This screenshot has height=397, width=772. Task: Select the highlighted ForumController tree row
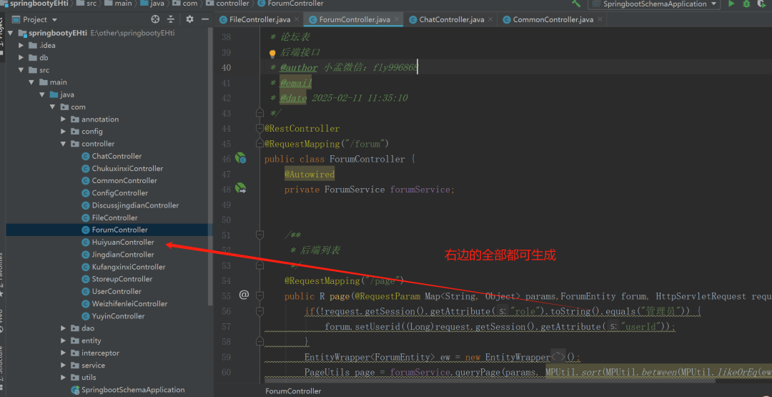[109, 230]
